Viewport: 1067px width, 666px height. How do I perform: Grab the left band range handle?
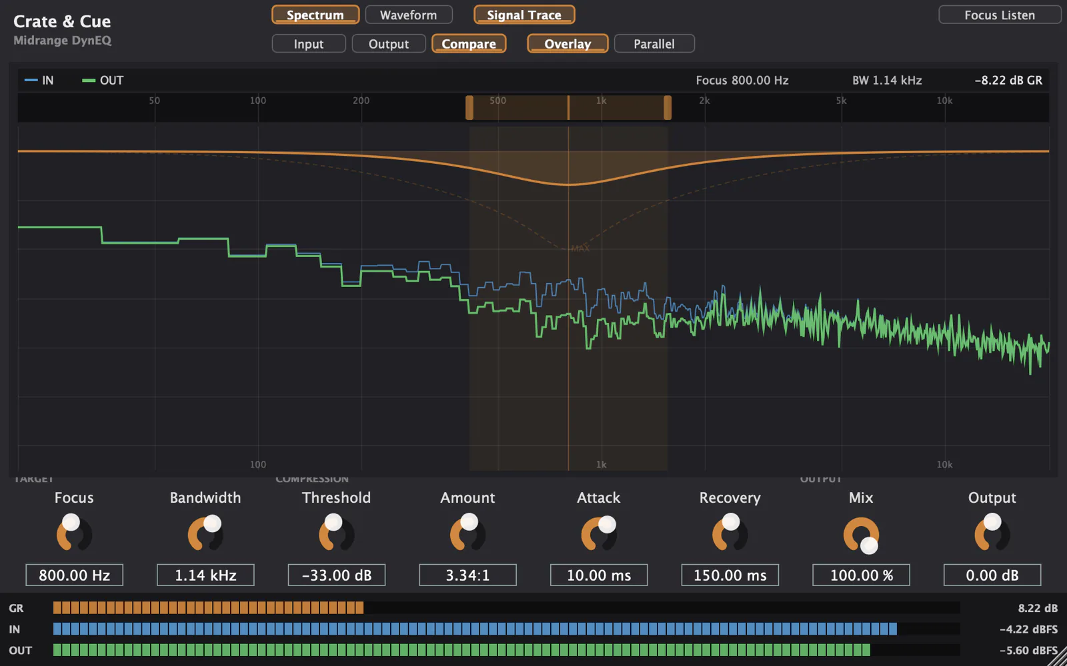tap(469, 107)
